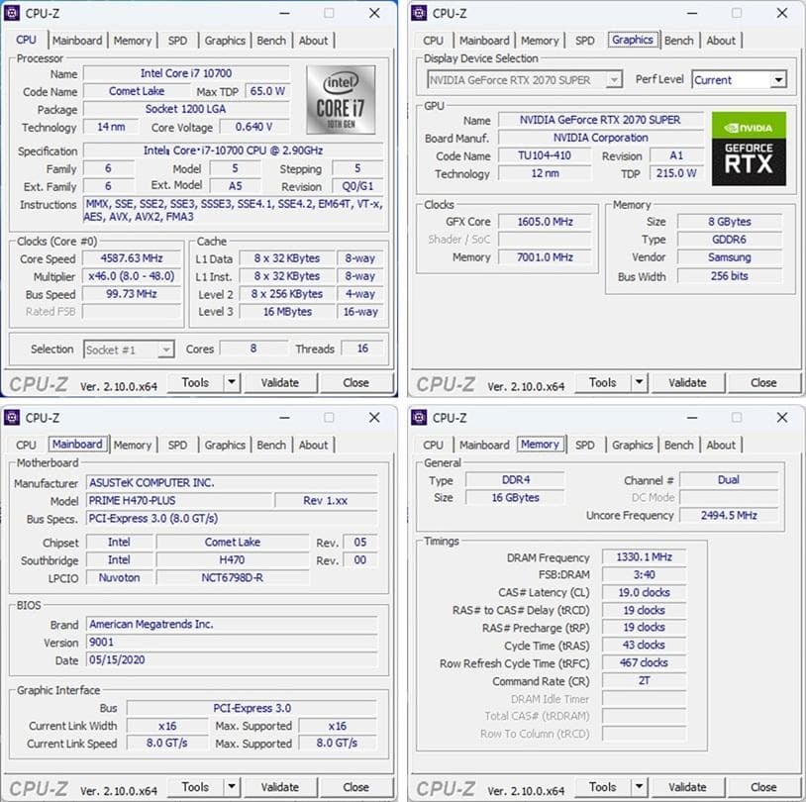Image resolution: width=806 pixels, height=802 pixels.
Task: Switch to the Bench tab in the CPU window
Action: 271,41
